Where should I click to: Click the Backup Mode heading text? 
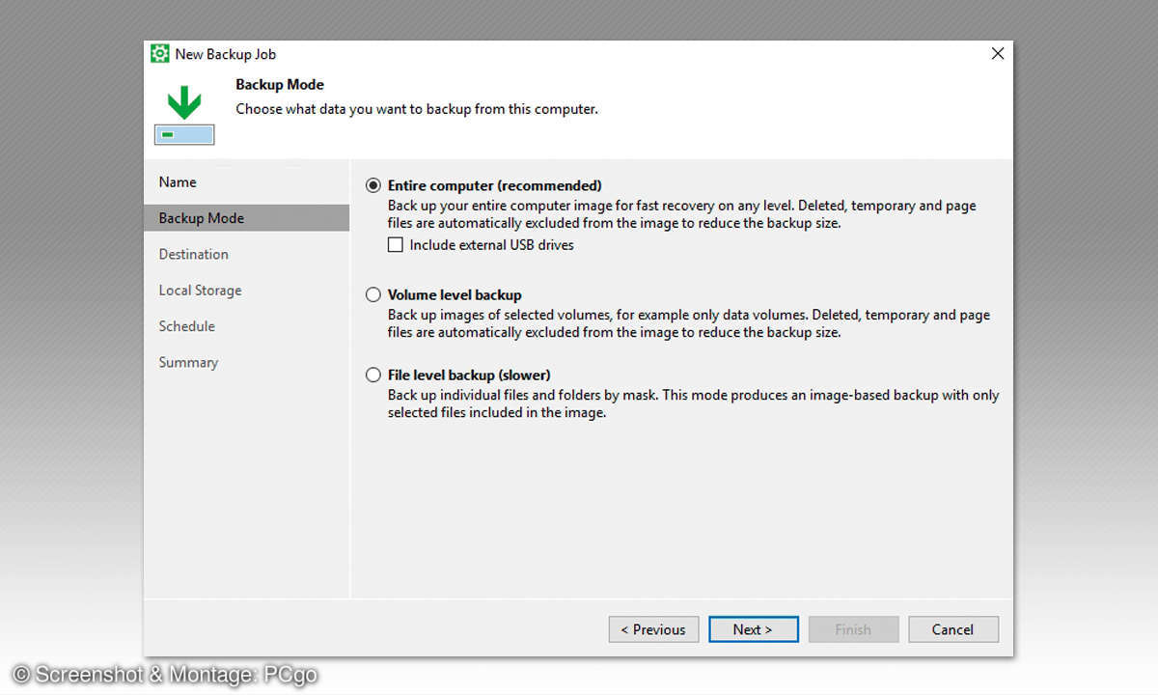(x=280, y=85)
